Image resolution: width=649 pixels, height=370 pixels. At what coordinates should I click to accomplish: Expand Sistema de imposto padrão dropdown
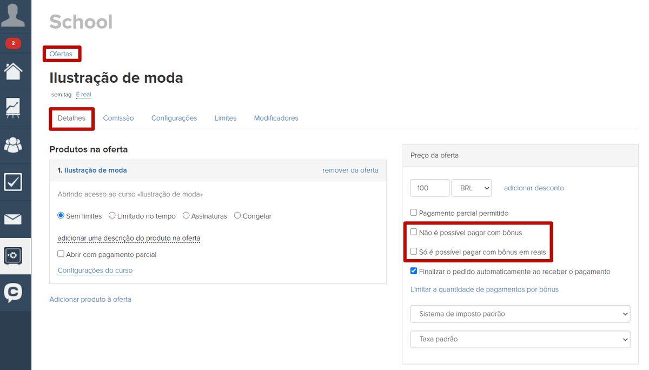pos(520,314)
